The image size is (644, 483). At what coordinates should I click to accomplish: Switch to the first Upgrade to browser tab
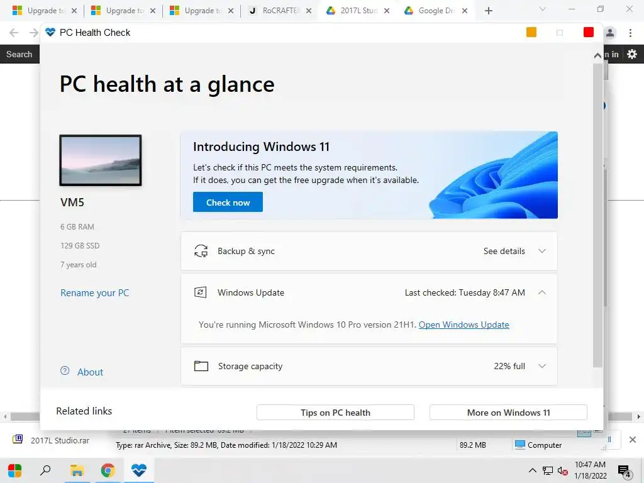(45, 11)
